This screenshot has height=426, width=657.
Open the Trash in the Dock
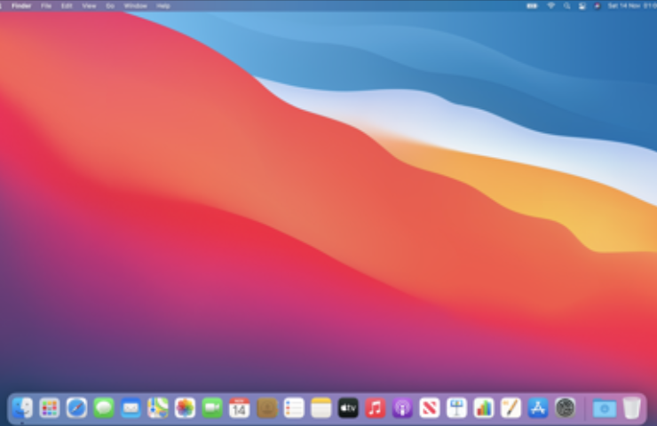[x=631, y=407]
